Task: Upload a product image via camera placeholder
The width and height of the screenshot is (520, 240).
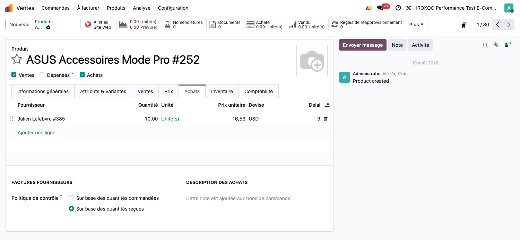Action: coord(312,61)
